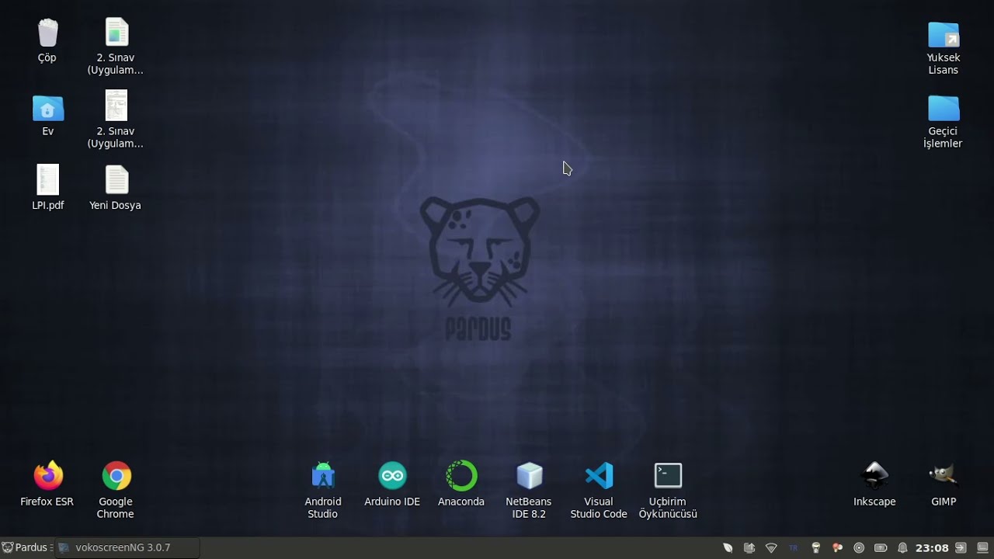Launch GIMP from desktop
Image resolution: width=994 pixels, height=559 pixels.
[x=944, y=484]
